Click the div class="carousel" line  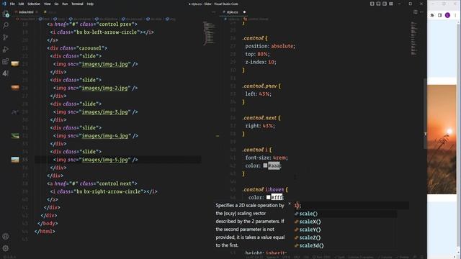[x=77, y=48]
